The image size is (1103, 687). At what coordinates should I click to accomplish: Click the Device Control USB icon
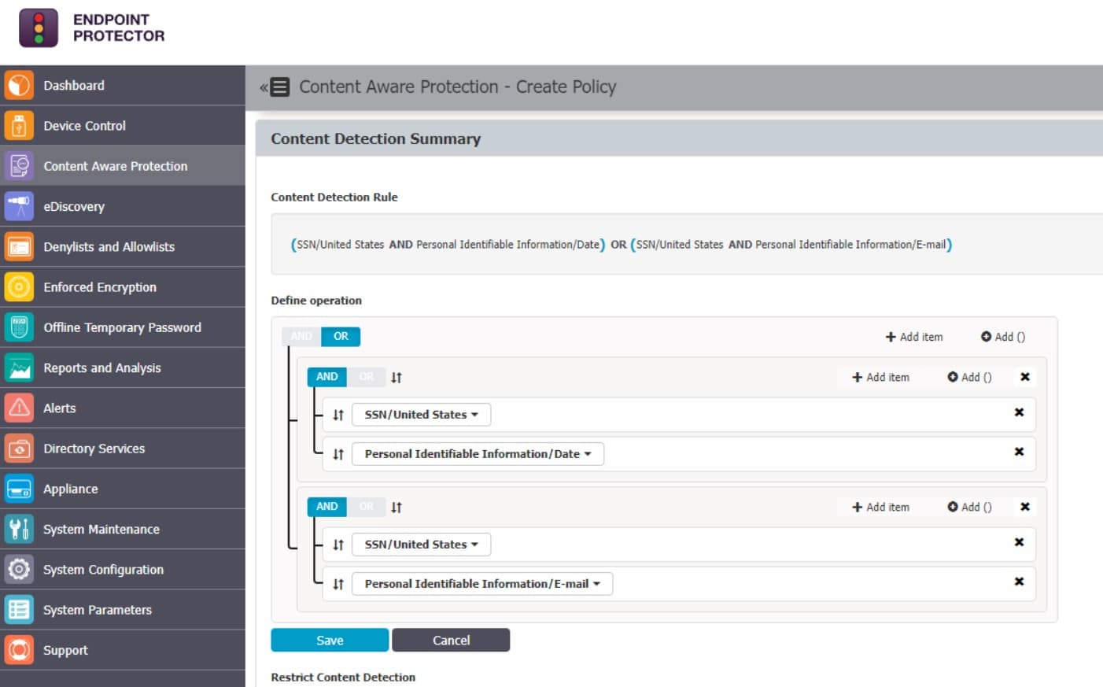pyautogui.click(x=19, y=125)
